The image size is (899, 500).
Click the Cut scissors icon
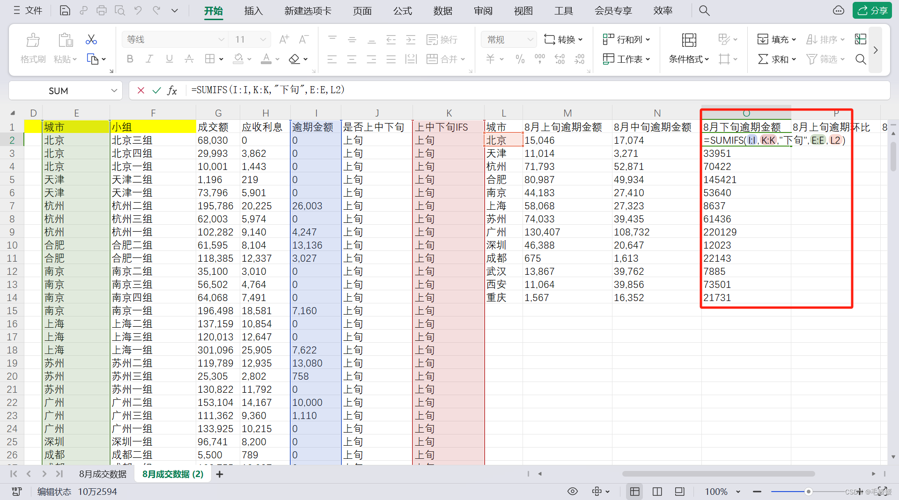click(91, 39)
